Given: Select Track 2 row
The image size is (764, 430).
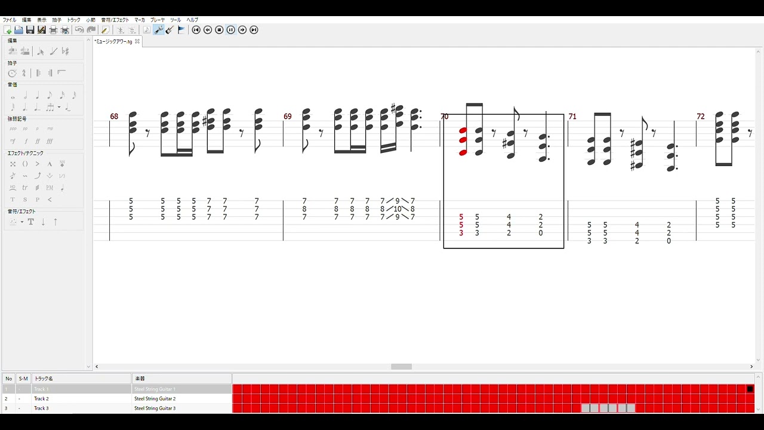Looking at the screenshot, I should coord(116,398).
